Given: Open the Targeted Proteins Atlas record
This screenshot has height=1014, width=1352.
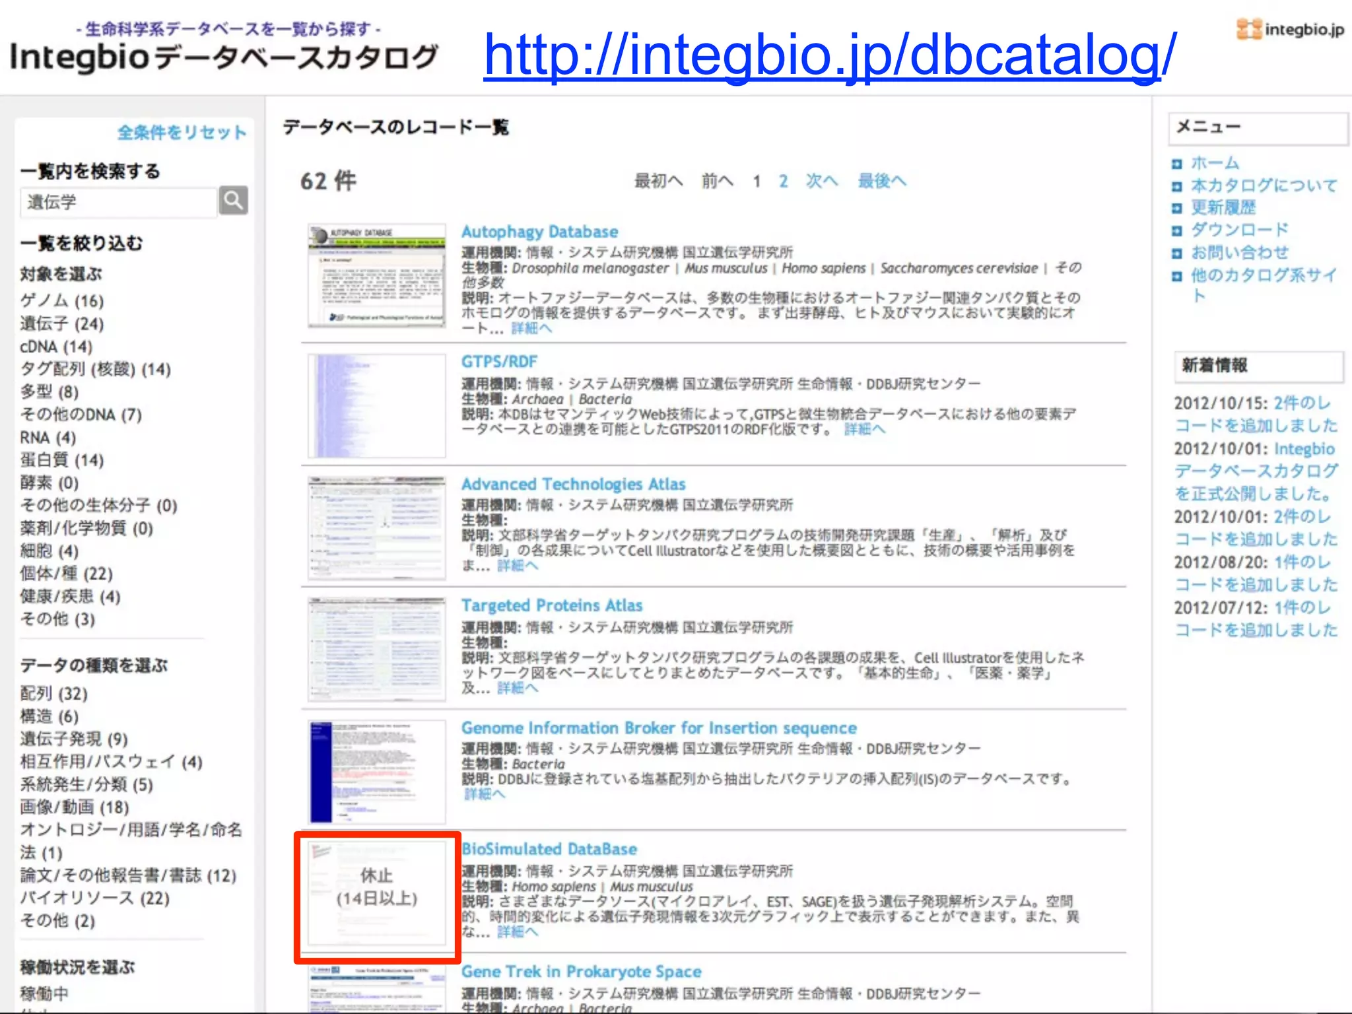Looking at the screenshot, I should (552, 605).
